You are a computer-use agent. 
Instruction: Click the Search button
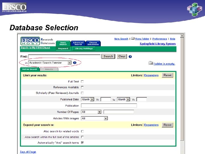pyautogui.click(x=108, y=56)
